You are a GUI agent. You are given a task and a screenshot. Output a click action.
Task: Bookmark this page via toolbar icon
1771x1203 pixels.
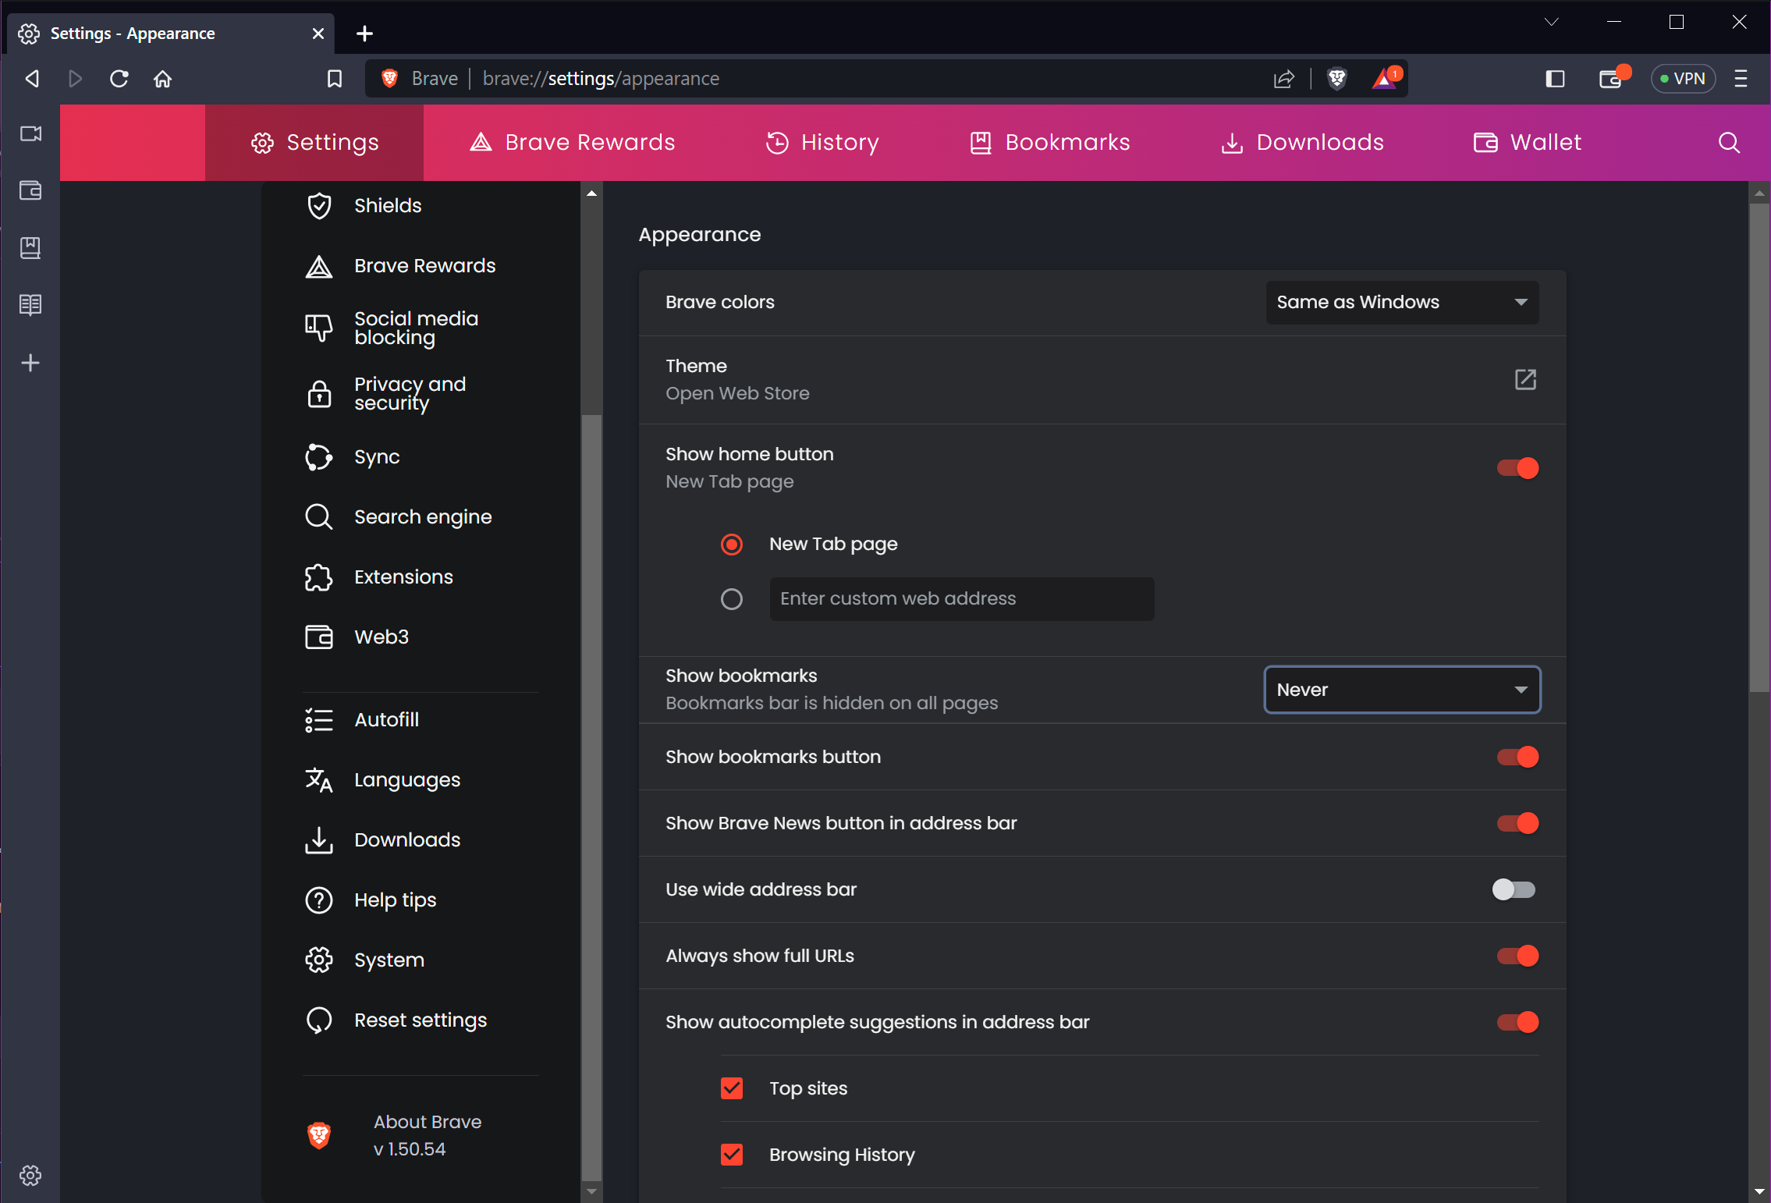[335, 79]
